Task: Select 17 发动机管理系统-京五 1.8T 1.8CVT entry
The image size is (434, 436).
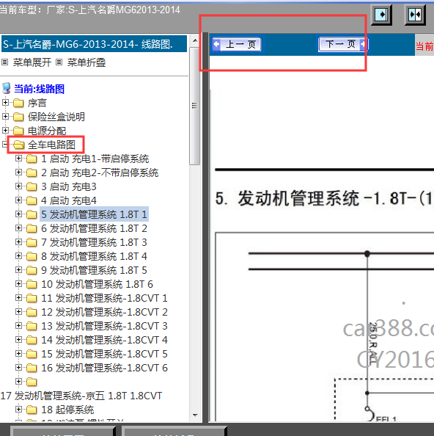Action: click(x=81, y=396)
